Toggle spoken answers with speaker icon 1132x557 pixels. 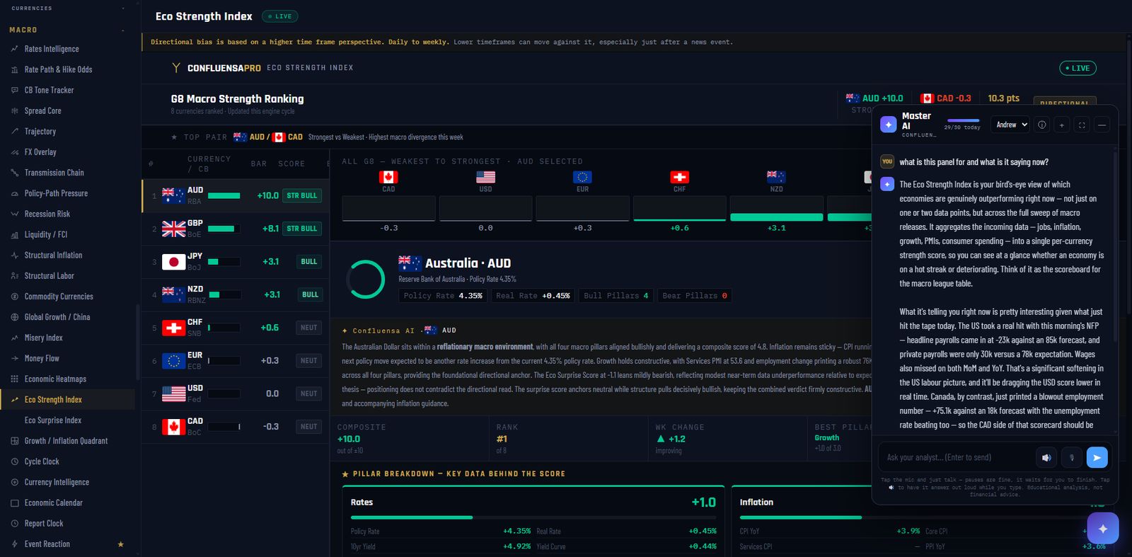coord(1046,457)
